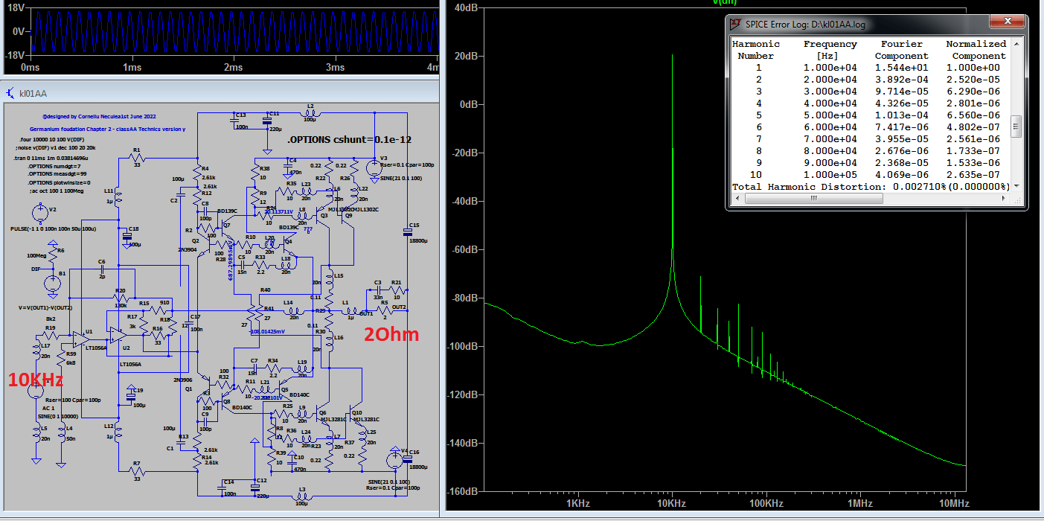Viewport: 1044px width, 521px height.
Task: Select resistor R1 in the schematic
Action: tap(135, 158)
